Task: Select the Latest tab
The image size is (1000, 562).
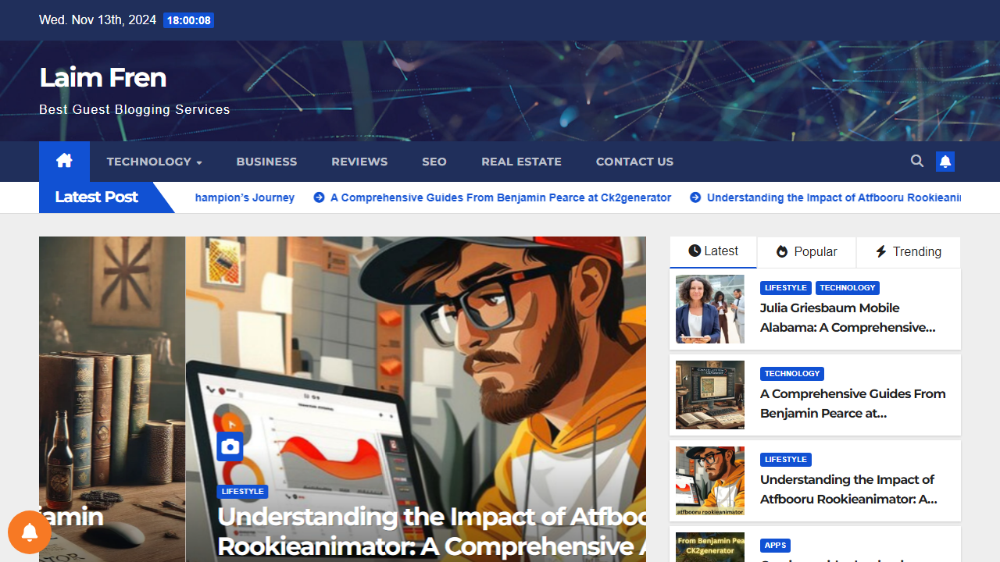Action: (x=712, y=251)
